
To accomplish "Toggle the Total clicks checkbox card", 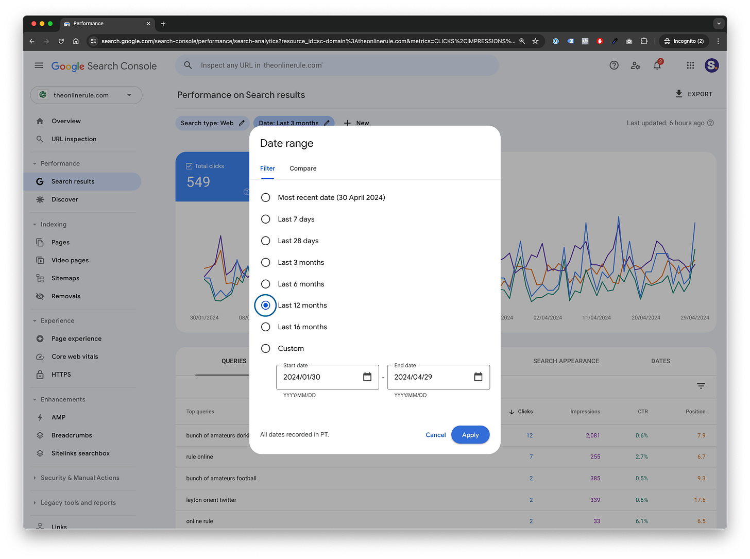I will [189, 166].
